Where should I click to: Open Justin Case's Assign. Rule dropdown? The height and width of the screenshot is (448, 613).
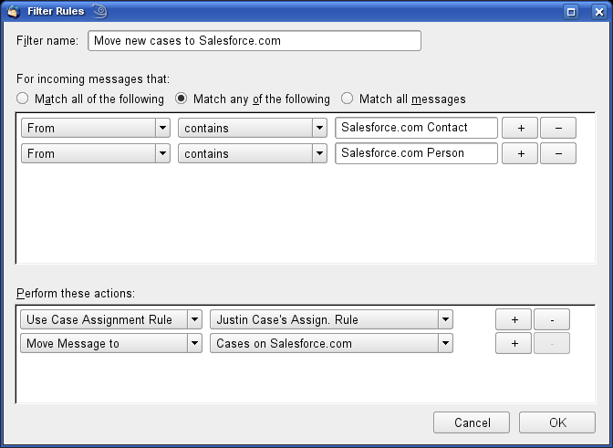point(331,319)
